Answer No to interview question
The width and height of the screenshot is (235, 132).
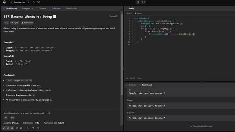point(12,118)
